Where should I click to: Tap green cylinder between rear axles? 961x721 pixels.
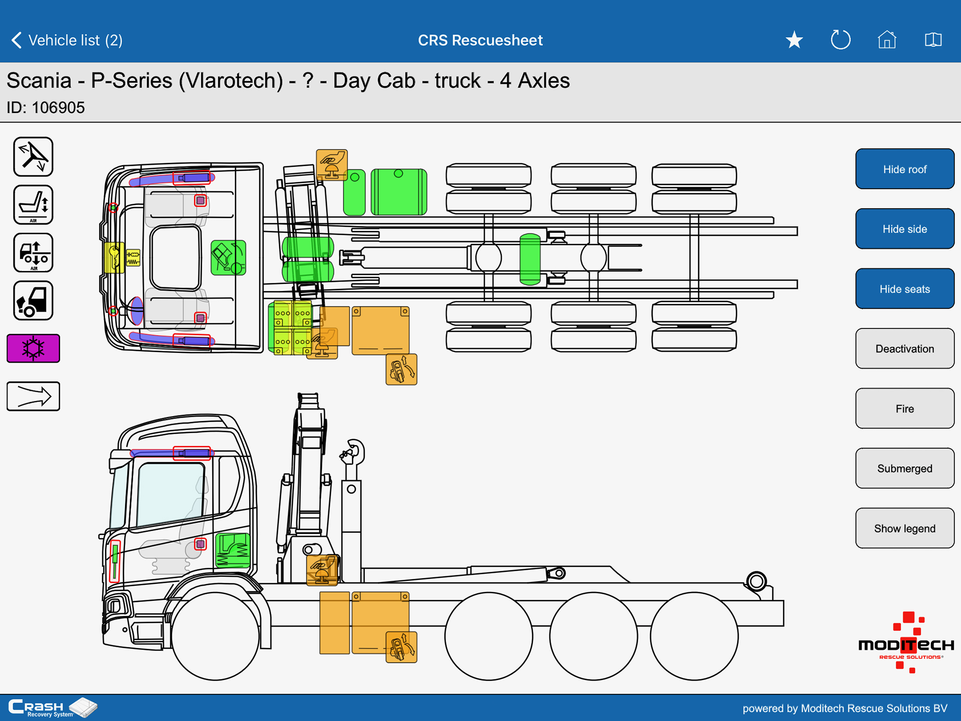click(x=530, y=259)
